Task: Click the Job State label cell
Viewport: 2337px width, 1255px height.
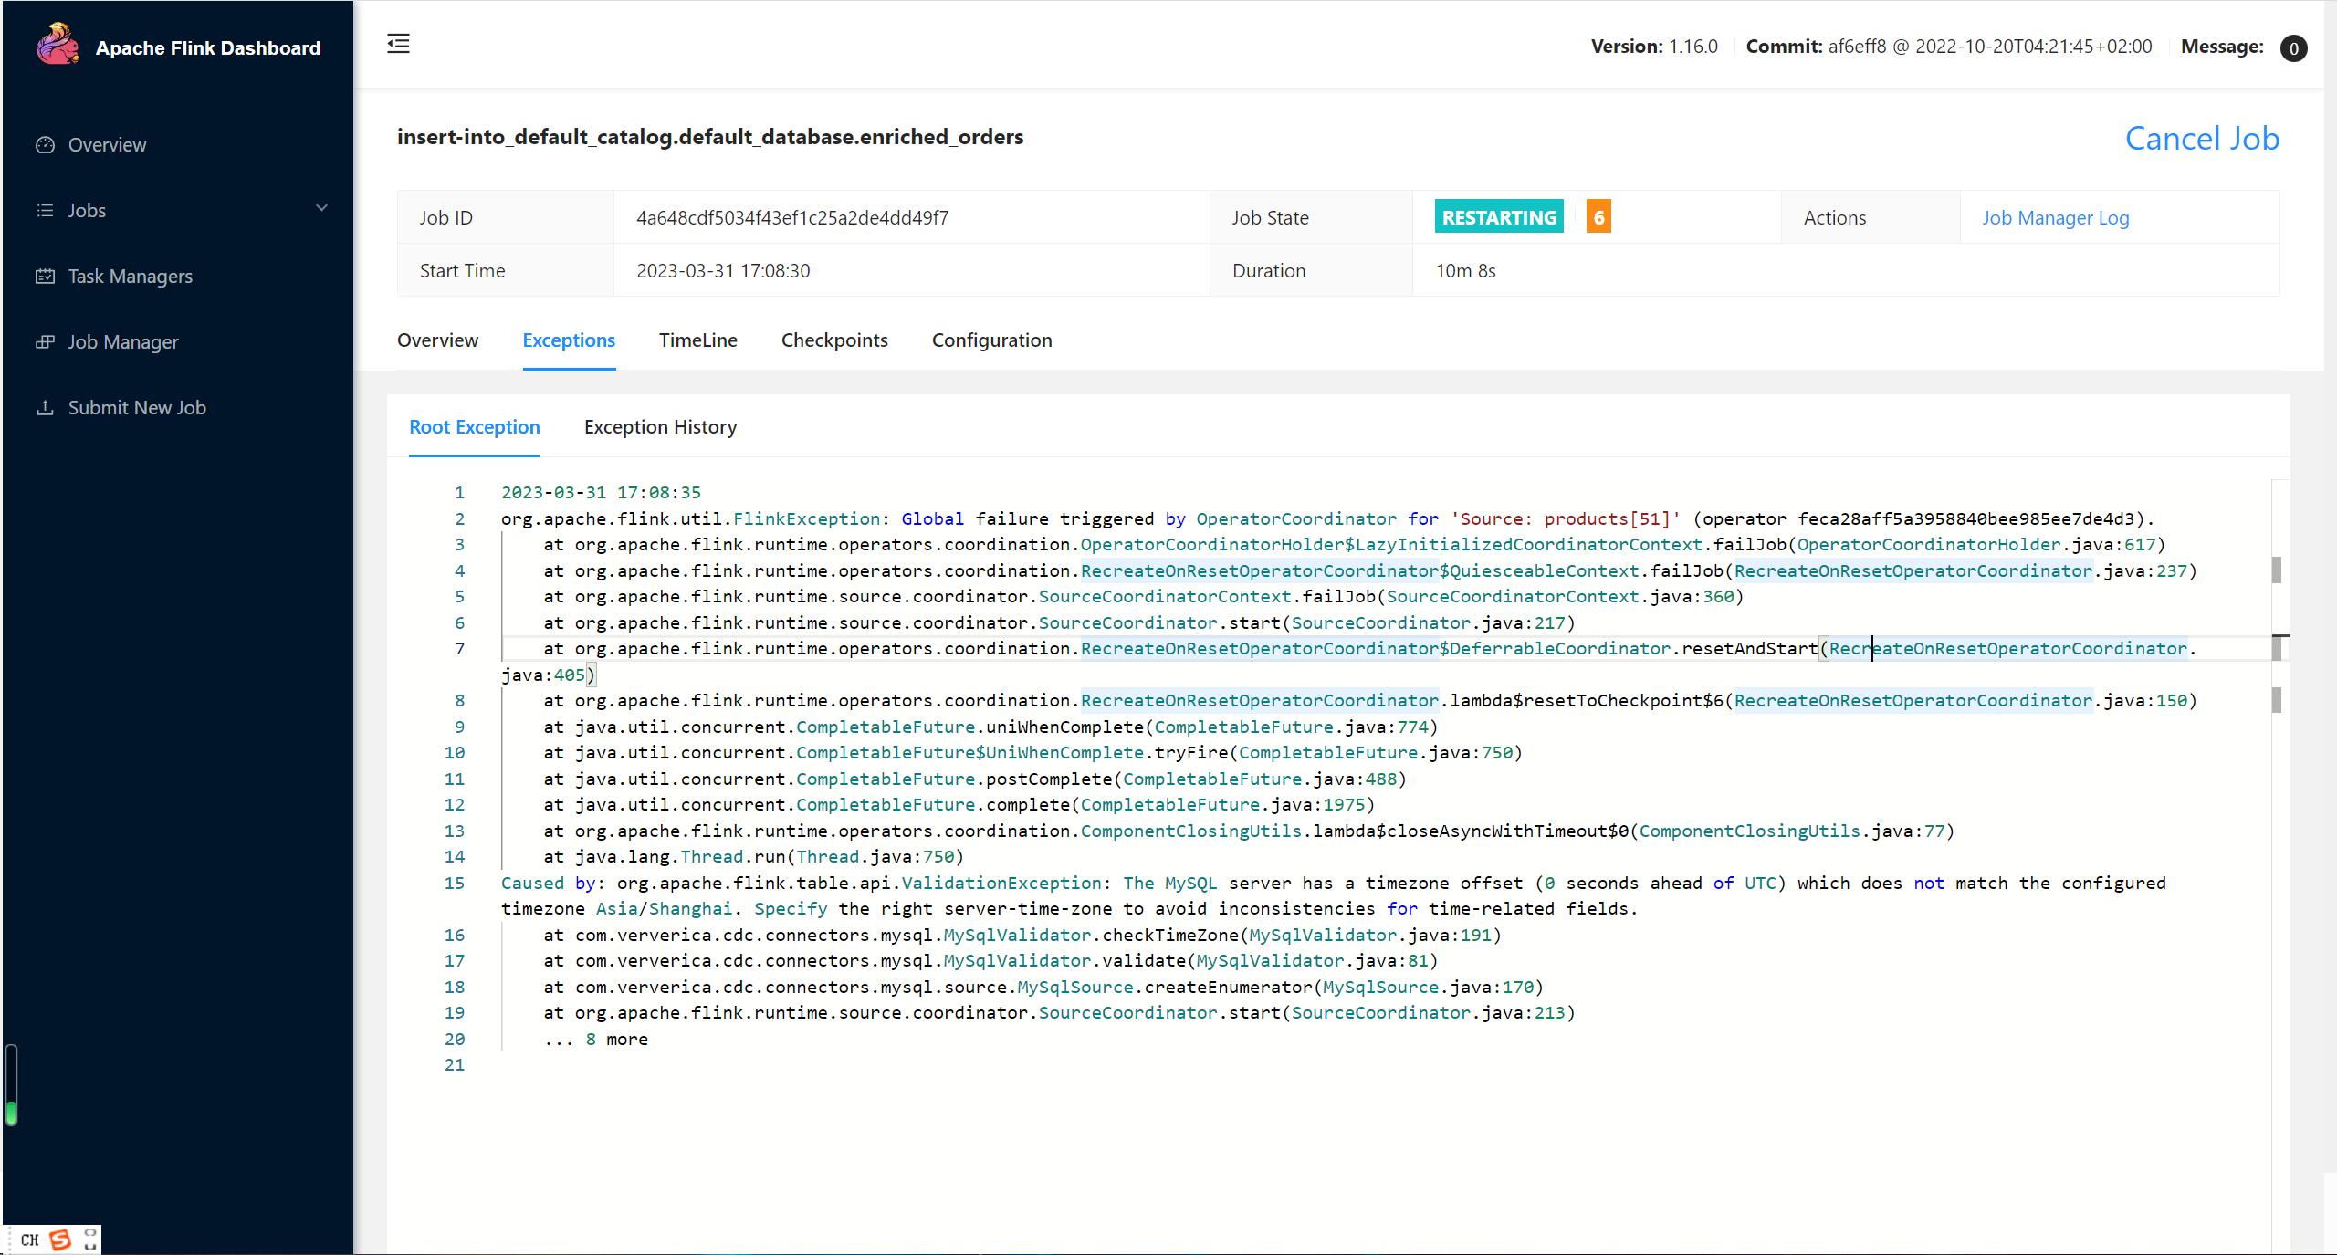Action: point(1311,217)
